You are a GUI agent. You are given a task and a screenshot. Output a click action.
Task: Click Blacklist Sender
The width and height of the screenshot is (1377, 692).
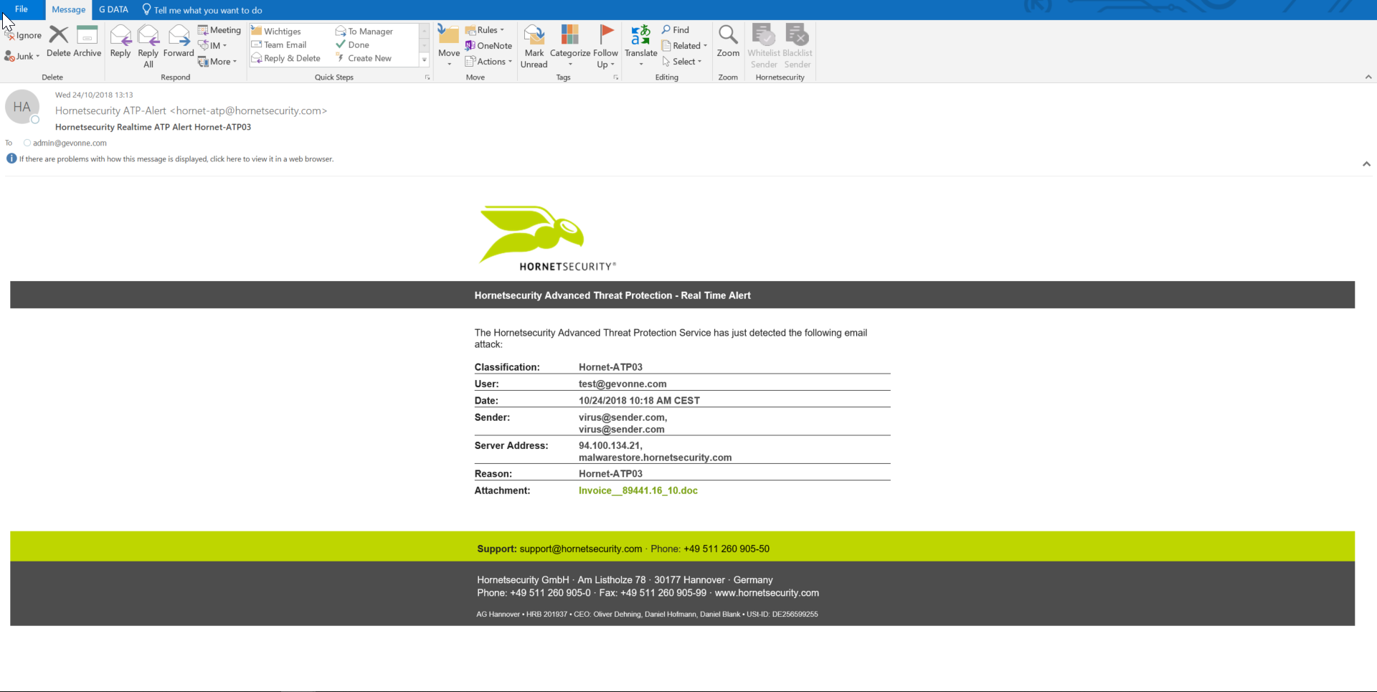point(798,47)
